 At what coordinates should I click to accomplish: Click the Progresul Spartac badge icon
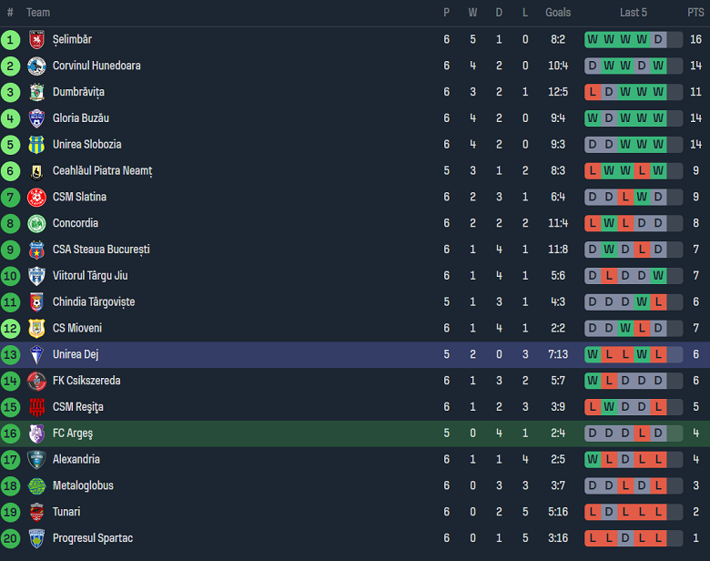(x=36, y=538)
